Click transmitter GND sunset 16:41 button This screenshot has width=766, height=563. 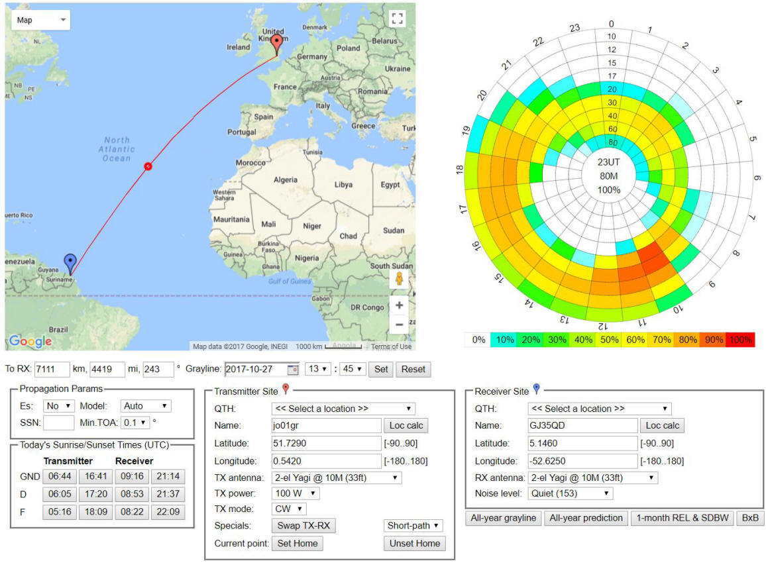95,476
